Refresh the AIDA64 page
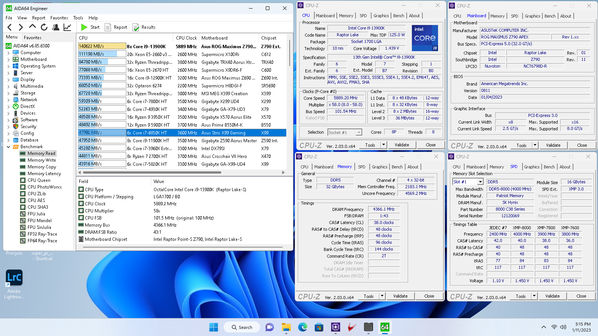Viewport: 598px width, 336px height. (x=44, y=27)
